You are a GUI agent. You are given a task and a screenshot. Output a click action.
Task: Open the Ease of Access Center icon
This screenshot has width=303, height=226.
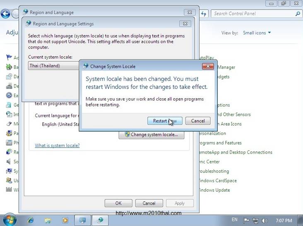point(9,95)
